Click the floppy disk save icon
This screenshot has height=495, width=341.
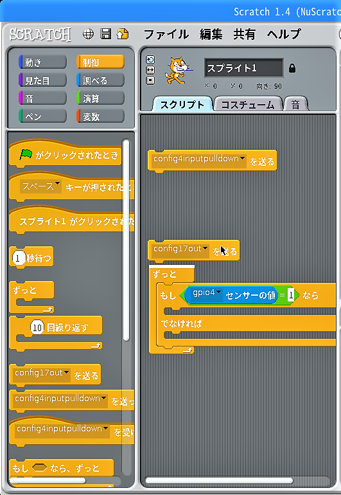pos(106,34)
